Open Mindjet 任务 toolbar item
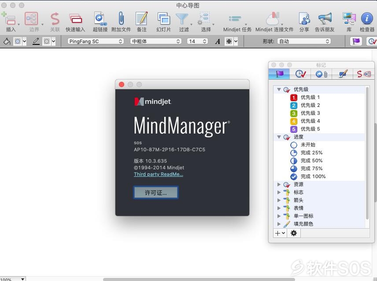Viewport: 377px width, 281px height. pos(235,19)
